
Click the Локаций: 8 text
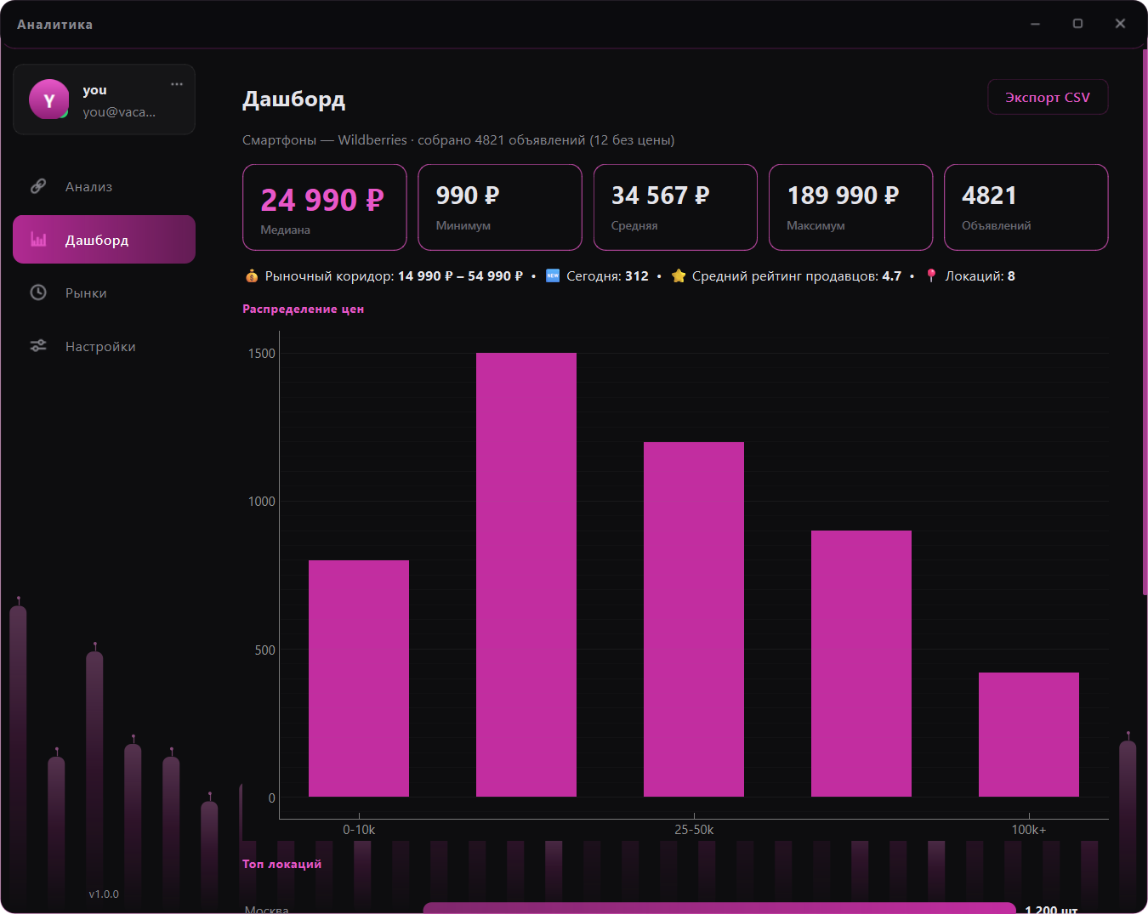pos(980,275)
